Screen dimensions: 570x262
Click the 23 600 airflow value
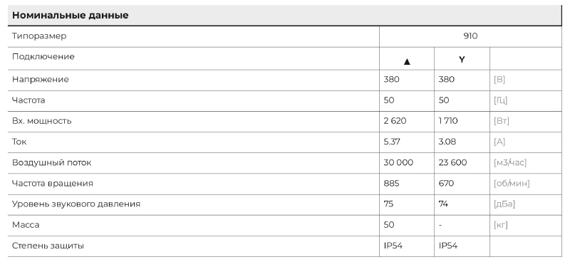[452, 162]
